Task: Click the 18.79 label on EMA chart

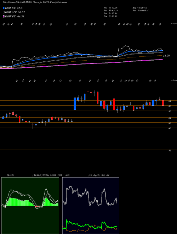Action: [166, 56]
